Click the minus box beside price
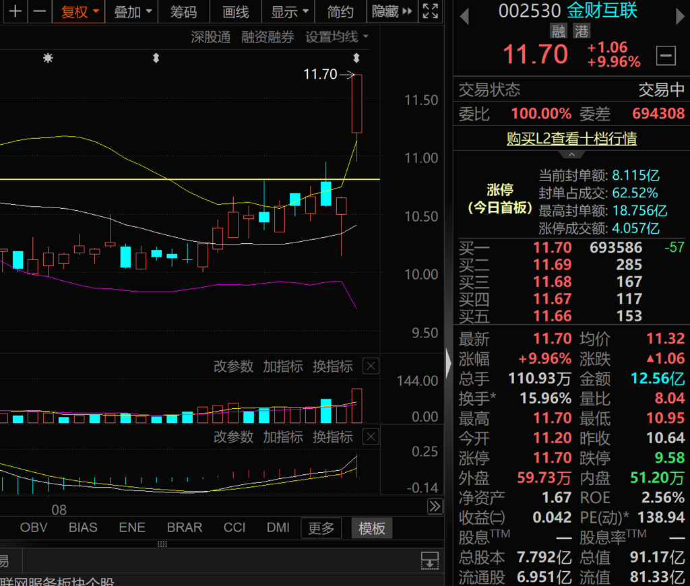The width and height of the screenshot is (690, 586). (666, 56)
